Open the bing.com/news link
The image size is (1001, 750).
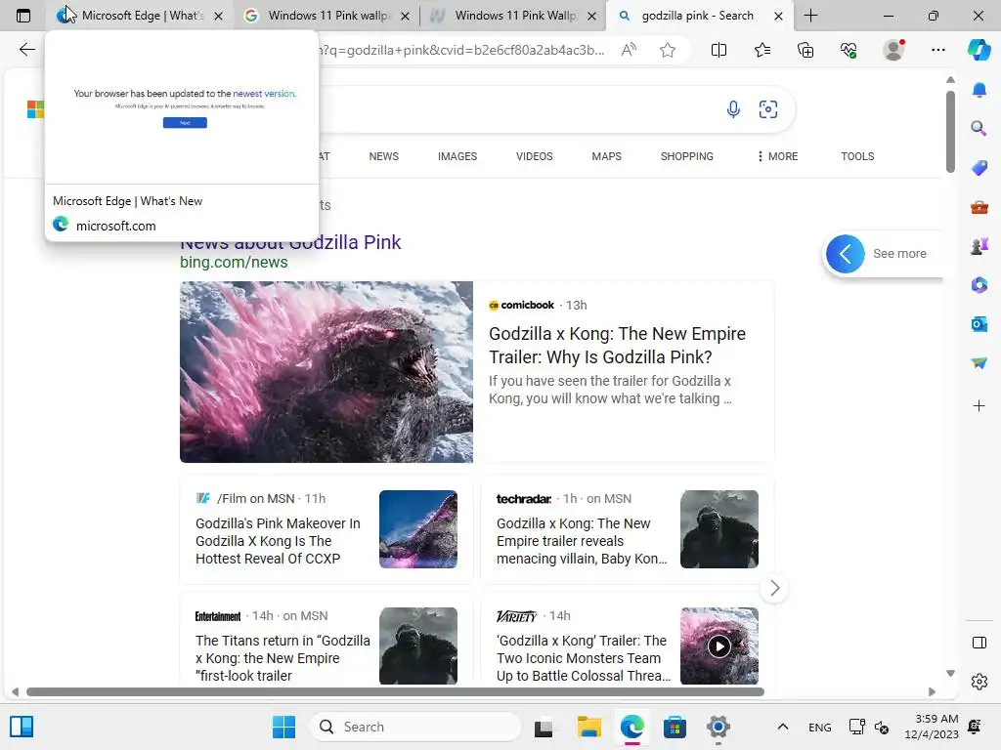[x=234, y=262]
